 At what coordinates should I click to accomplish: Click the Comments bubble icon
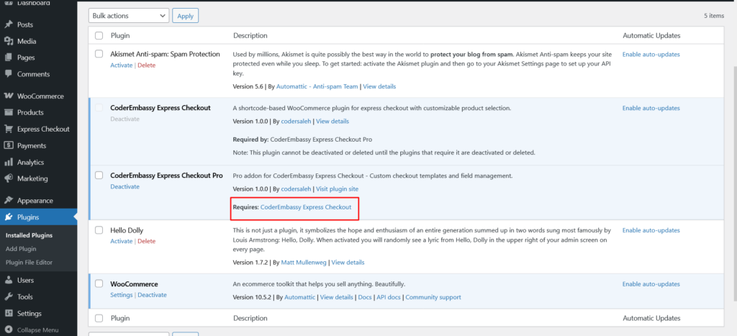[x=9, y=74]
